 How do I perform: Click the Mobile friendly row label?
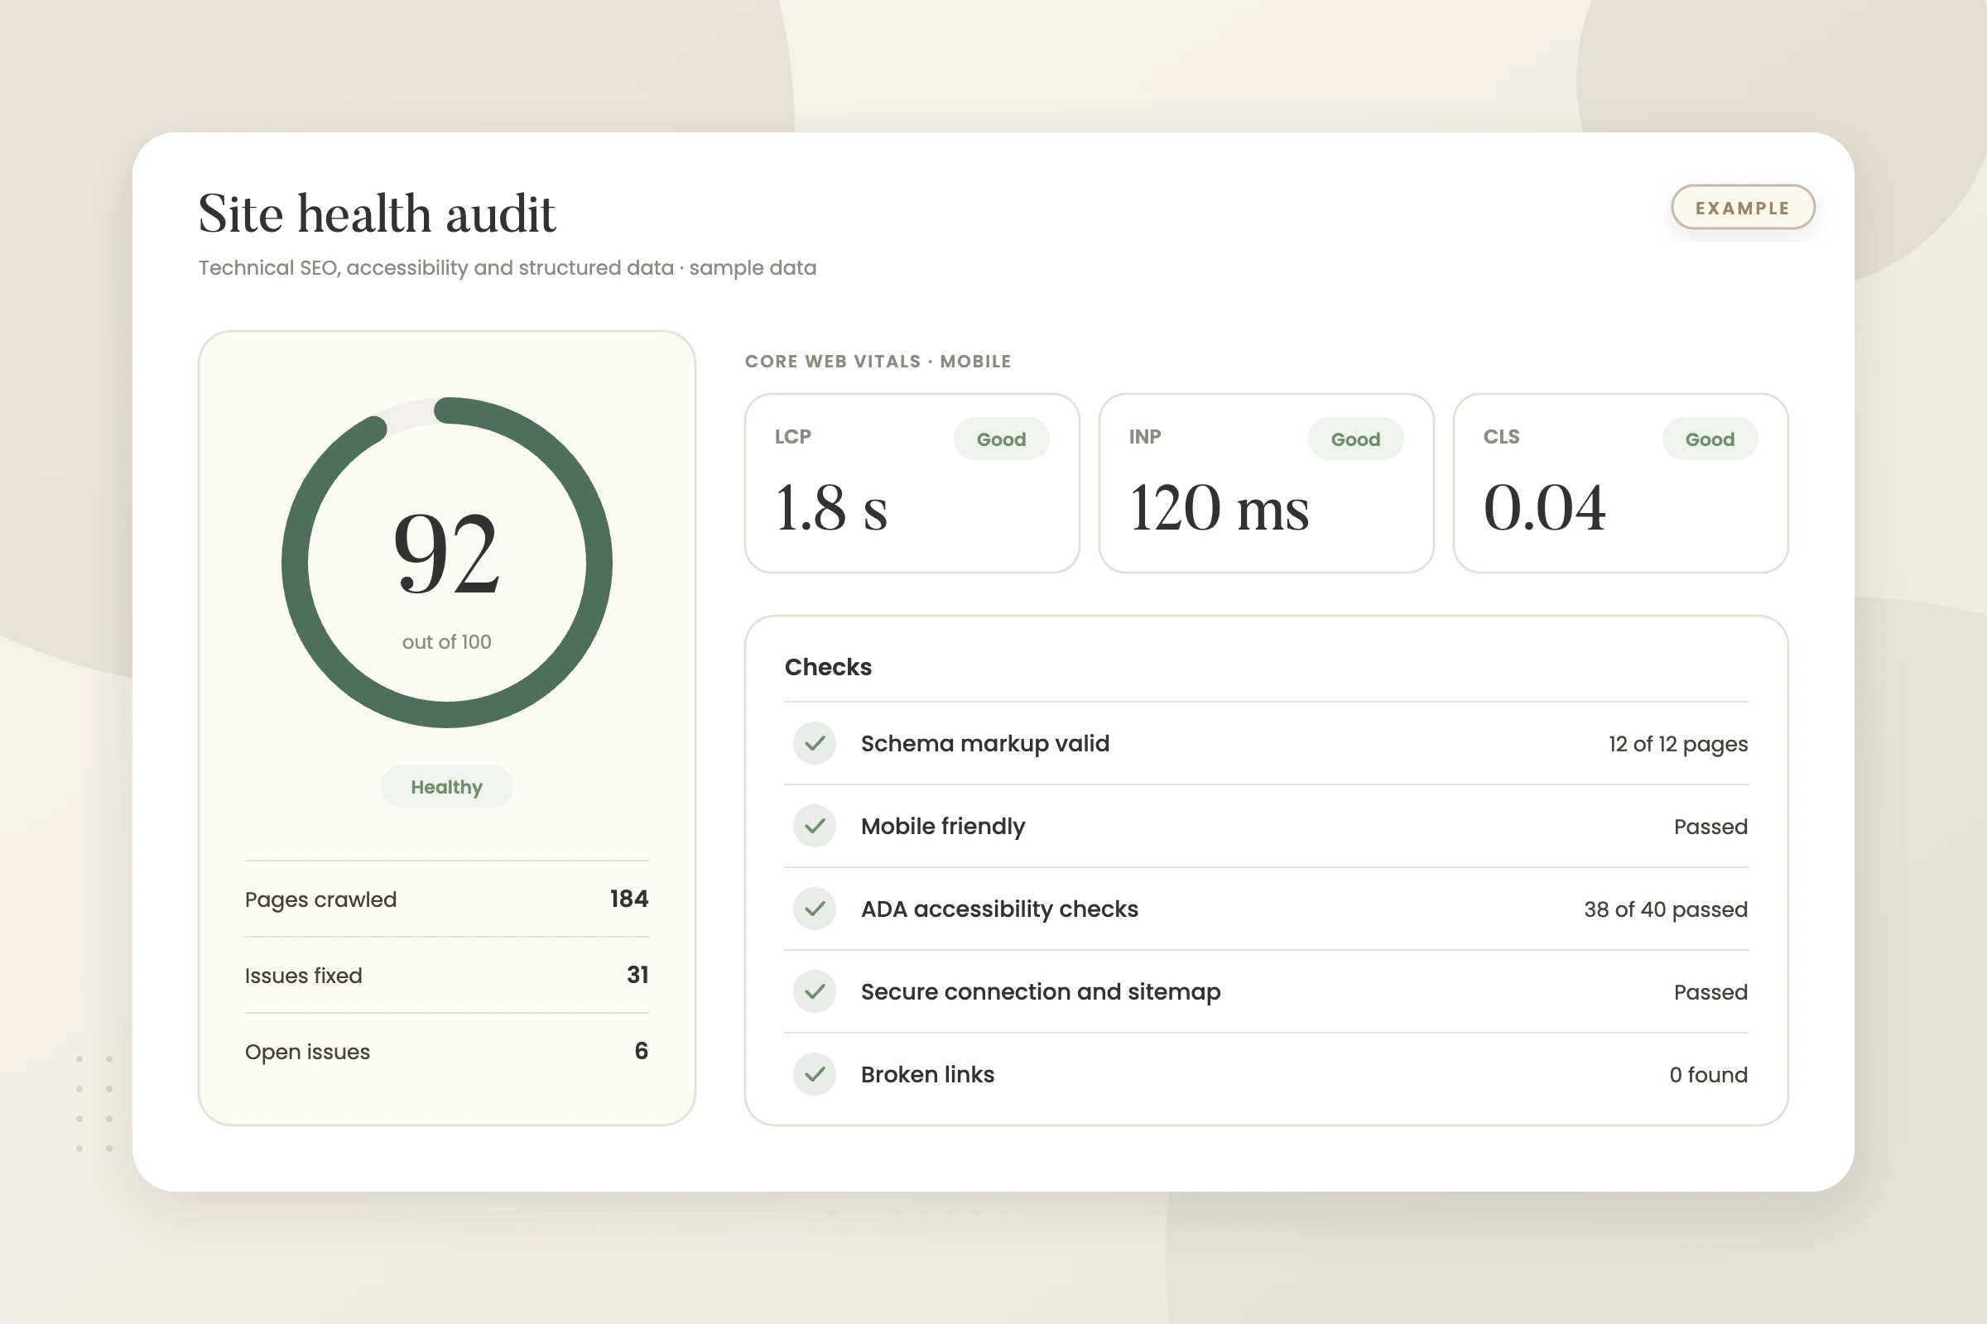tap(943, 827)
